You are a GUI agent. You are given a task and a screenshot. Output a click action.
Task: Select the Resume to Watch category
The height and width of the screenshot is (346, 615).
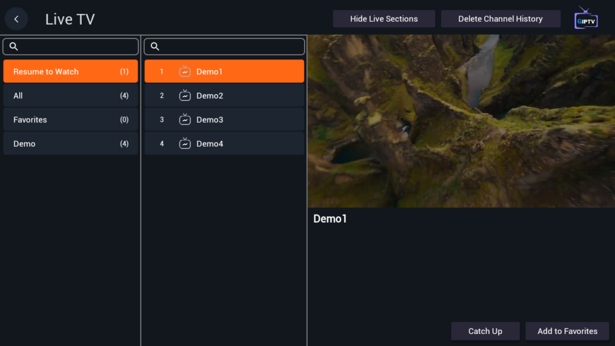point(70,71)
